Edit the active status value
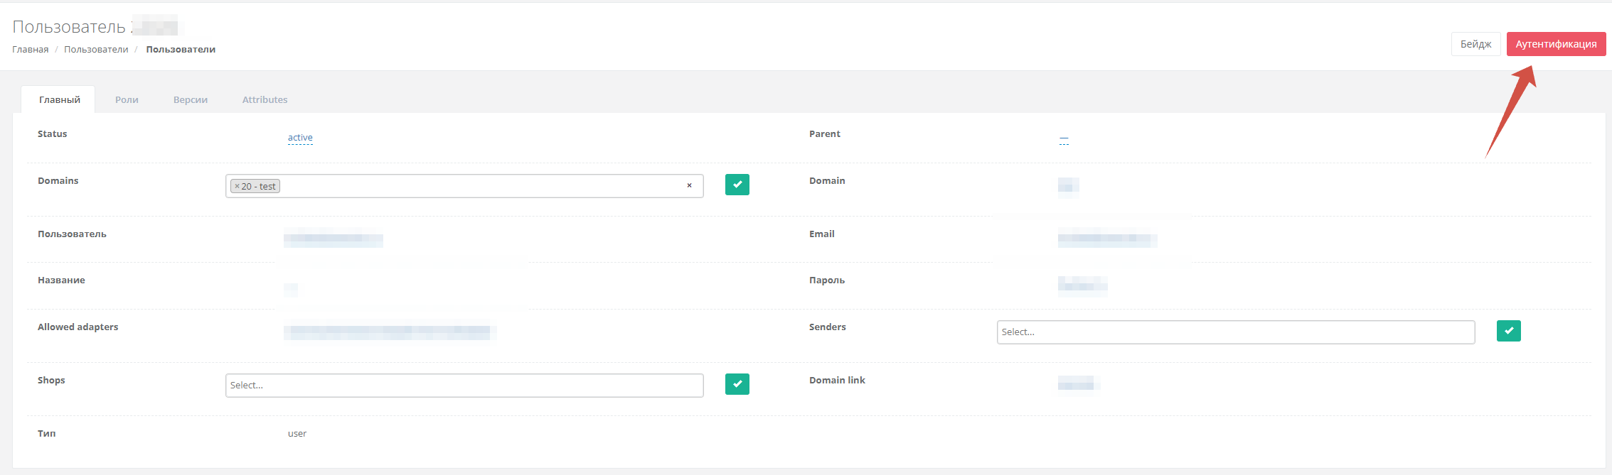Viewport: 1612px width, 475px height. (300, 138)
